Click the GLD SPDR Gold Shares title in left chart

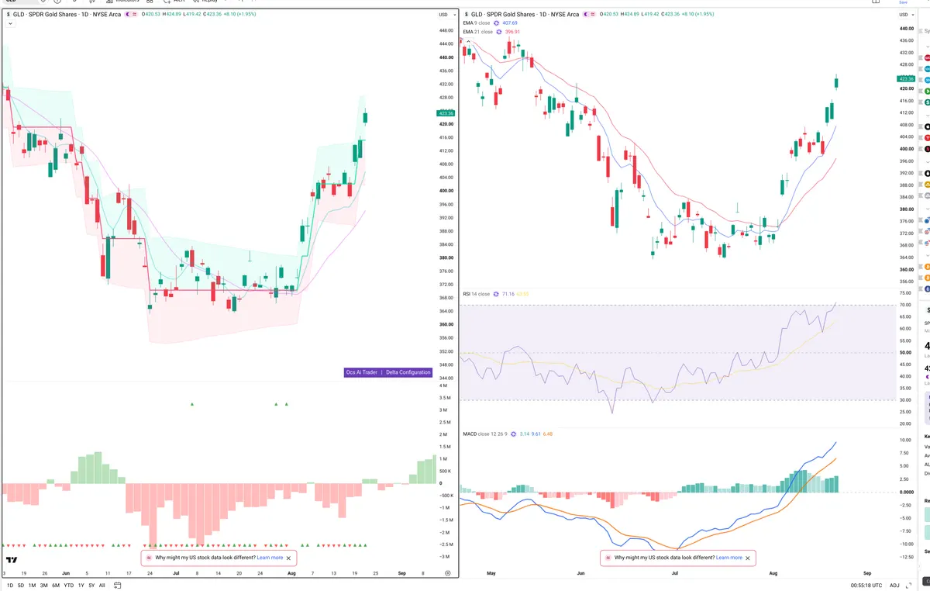tap(67, 14)
